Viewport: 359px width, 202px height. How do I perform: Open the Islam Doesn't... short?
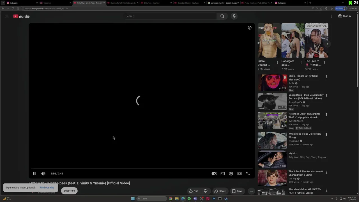[x=269, y=41]
